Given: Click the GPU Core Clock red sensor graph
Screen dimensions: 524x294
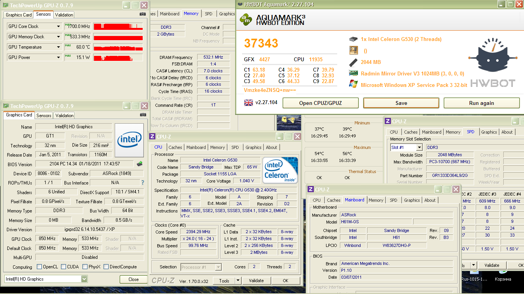Looking at the screenshot, I should point(118,26).
